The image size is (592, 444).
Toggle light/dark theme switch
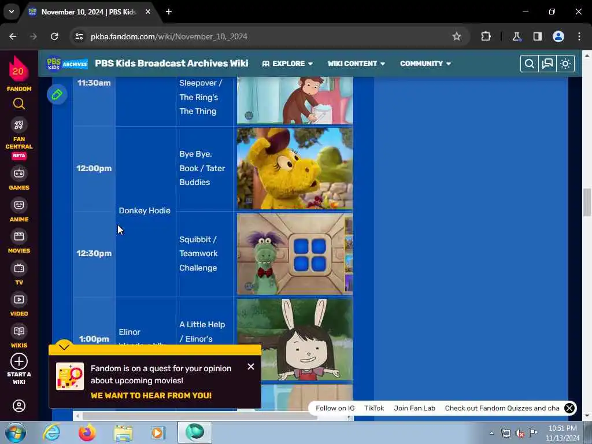pos(565,64)
